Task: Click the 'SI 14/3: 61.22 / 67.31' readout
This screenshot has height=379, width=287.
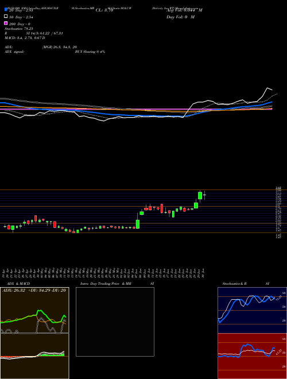Action: [x=45, y=33]
